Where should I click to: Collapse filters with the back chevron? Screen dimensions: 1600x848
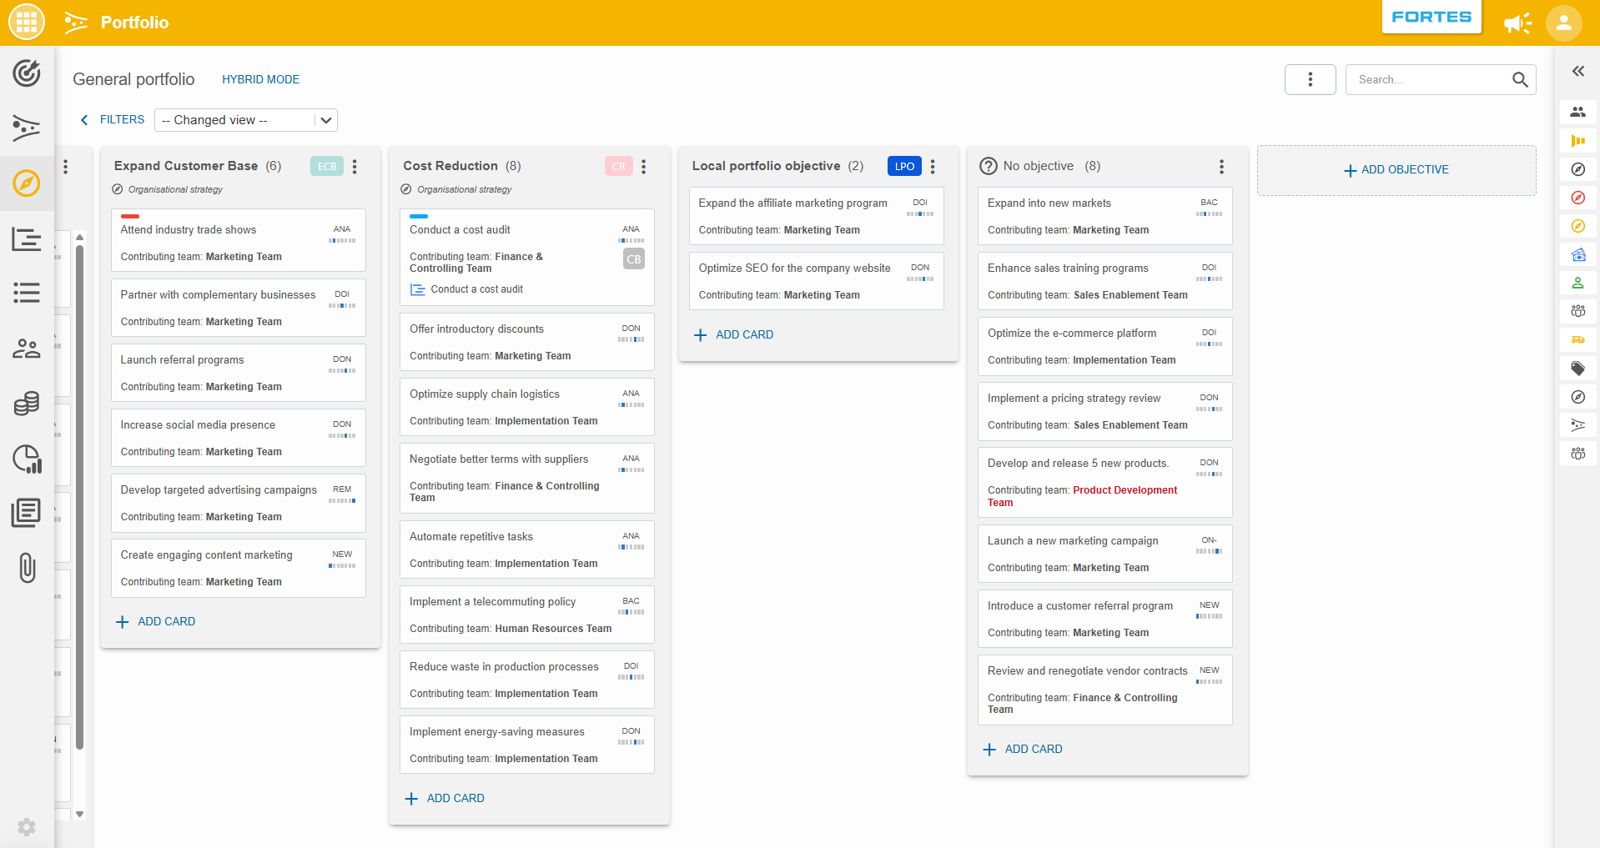(x=84, y=120)
